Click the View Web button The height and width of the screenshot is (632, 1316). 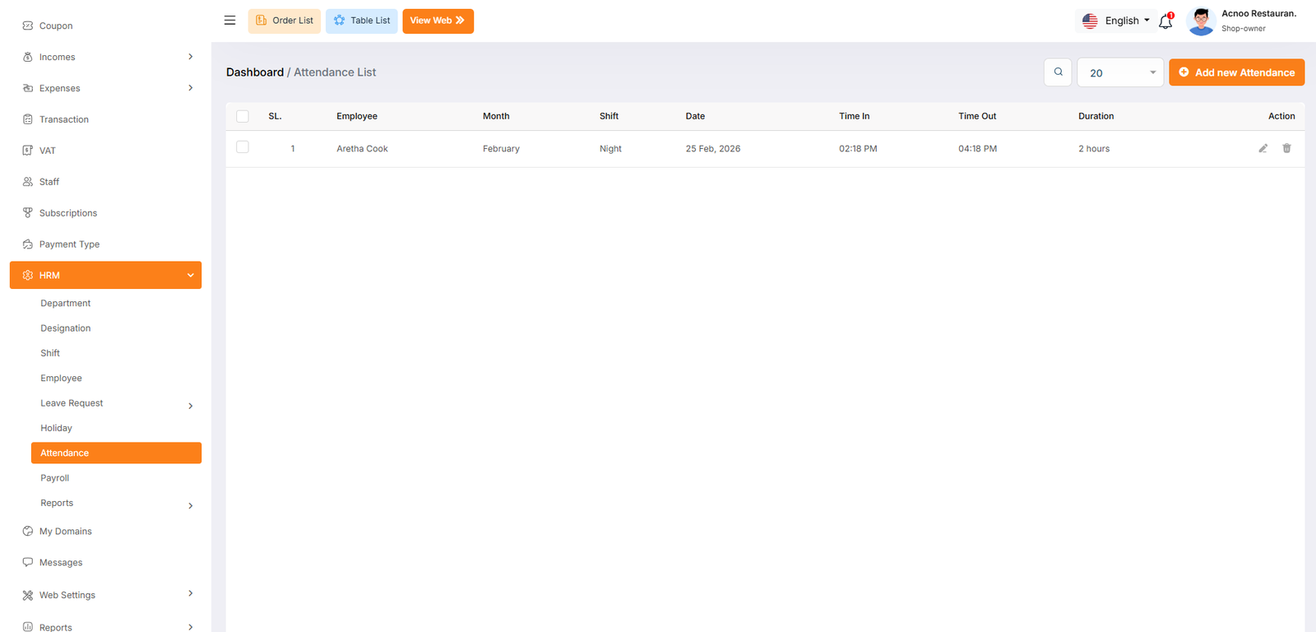point(438,21)
